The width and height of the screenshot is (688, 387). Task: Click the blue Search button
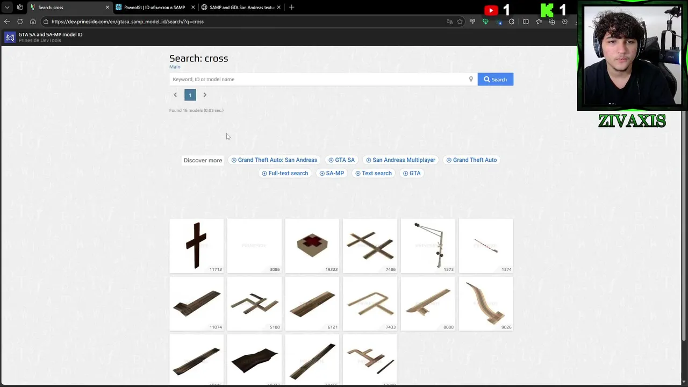click(x=495, y=80)
